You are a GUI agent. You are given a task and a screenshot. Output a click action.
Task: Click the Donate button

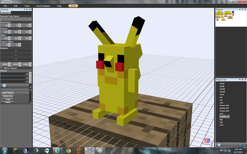point(73,6)
